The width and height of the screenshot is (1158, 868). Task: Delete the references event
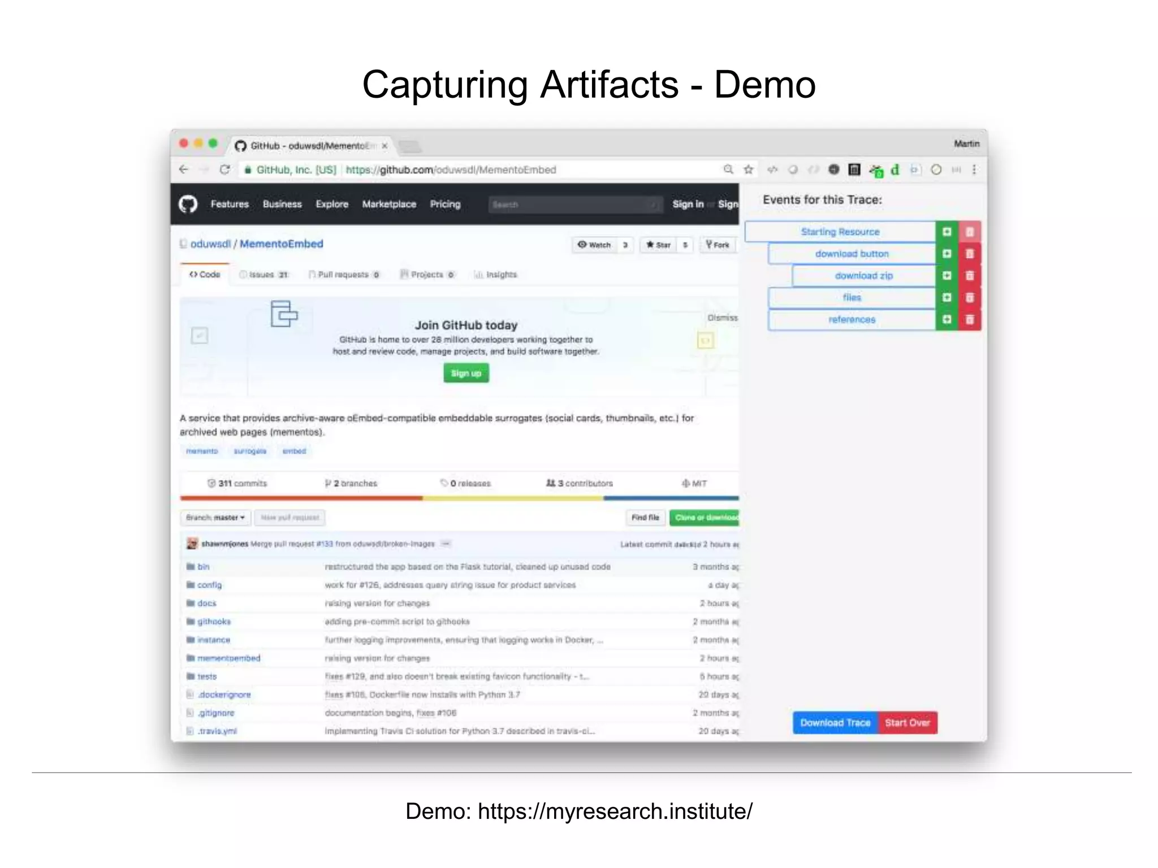[970, 320]
